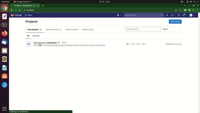Open the create new plus dropdown
This screenshot has width=200, height=113.
coord(119,15)
